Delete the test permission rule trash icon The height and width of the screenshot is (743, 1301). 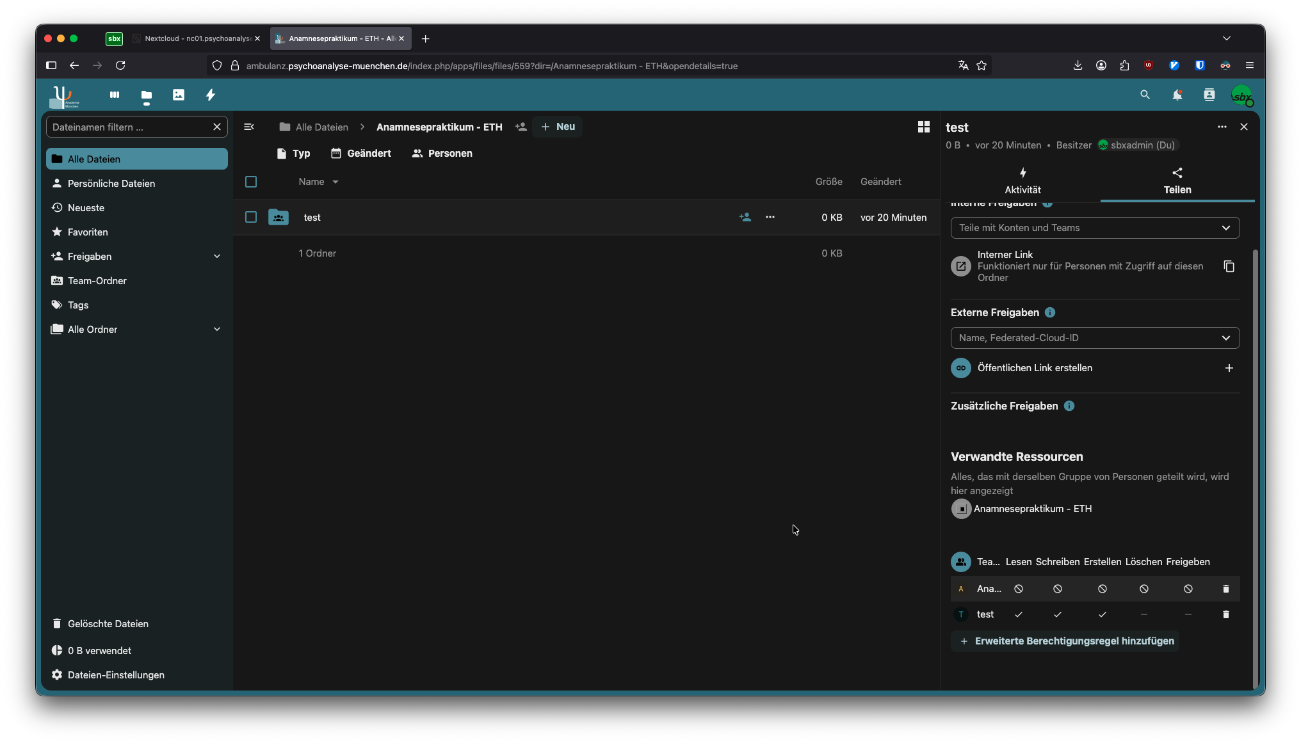tap(1225, 614)
